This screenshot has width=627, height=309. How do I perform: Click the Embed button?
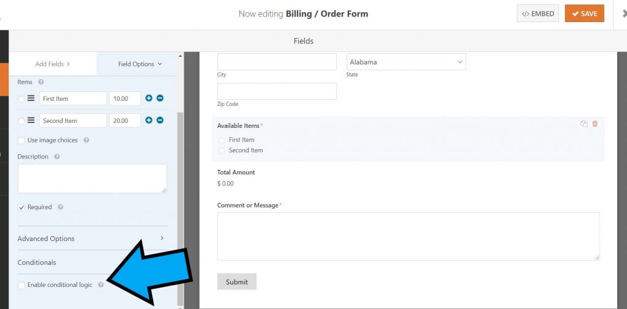[x=538, y=13]
